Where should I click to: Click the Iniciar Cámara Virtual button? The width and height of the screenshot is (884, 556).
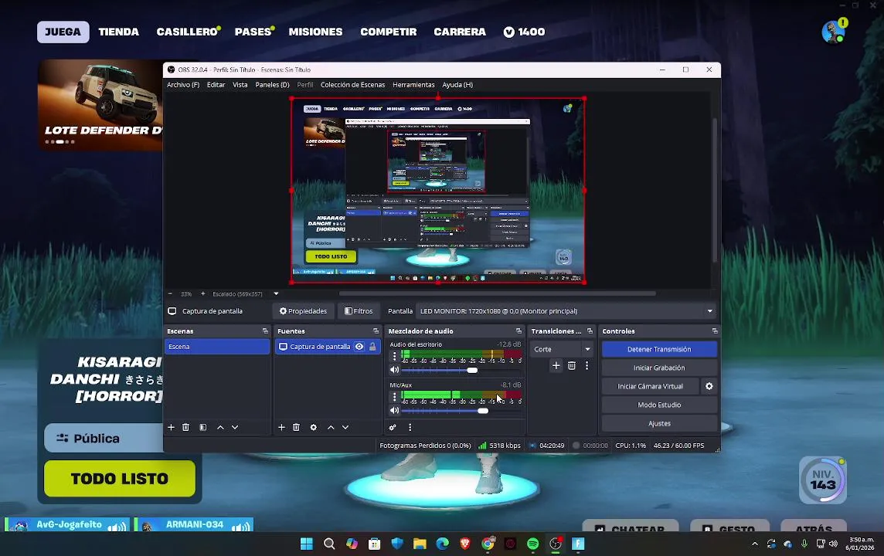650,386
